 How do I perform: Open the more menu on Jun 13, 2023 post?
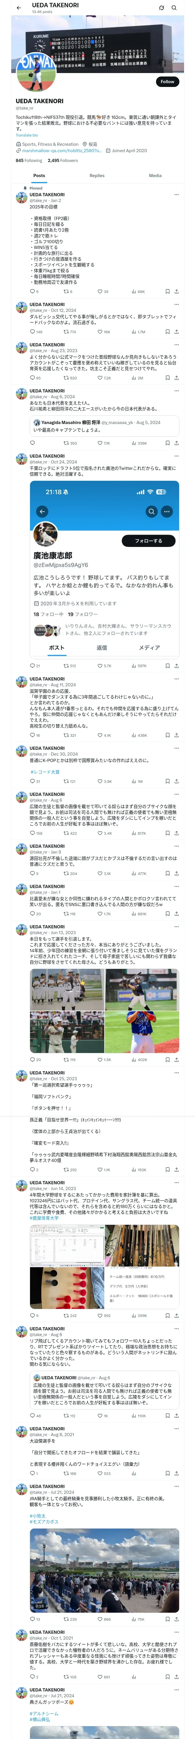pyautogui.click(x=176, y=927)
